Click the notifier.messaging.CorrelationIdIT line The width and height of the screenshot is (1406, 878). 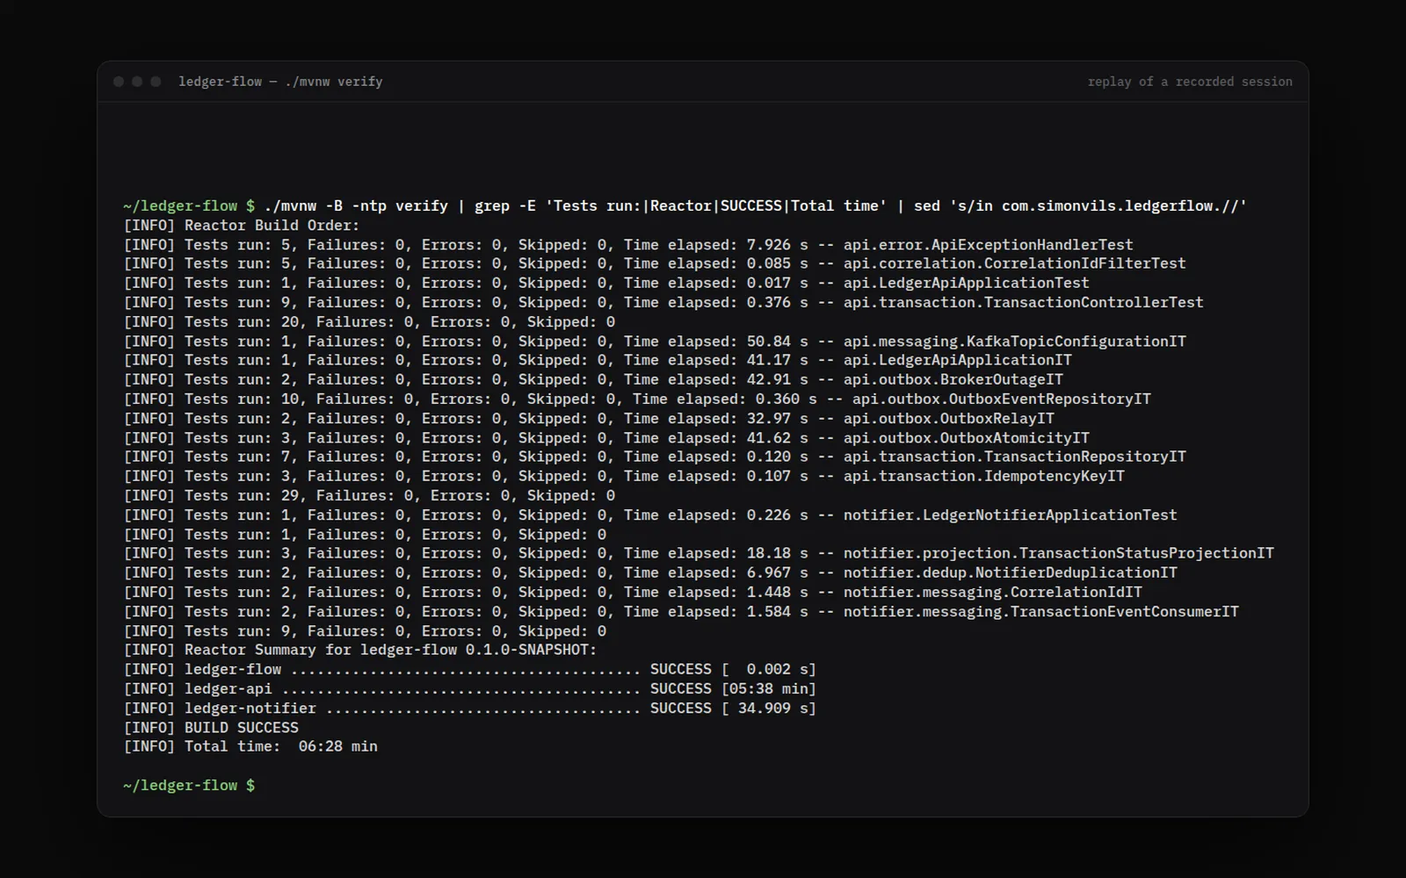pyautogui.click(x=633, y=593)
